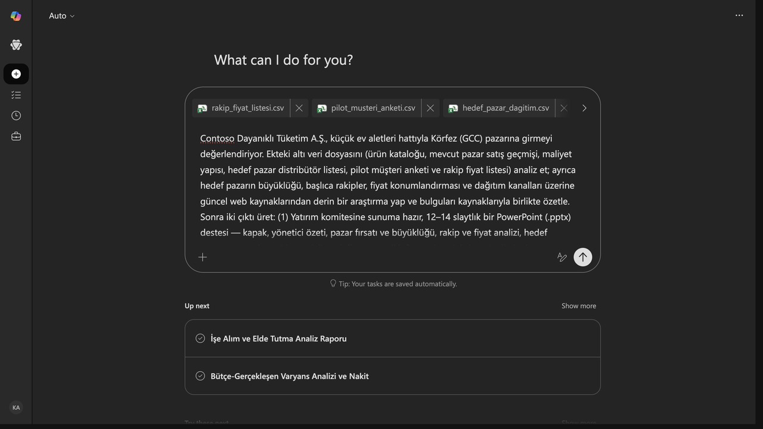Click the lightbulb tip about saved tasks

click(393, 284)
